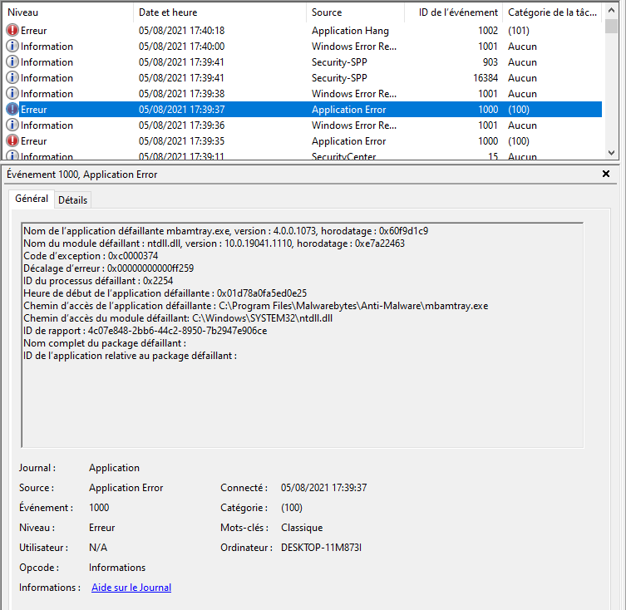Click the event ID 1002 cell

coord(488,31)
